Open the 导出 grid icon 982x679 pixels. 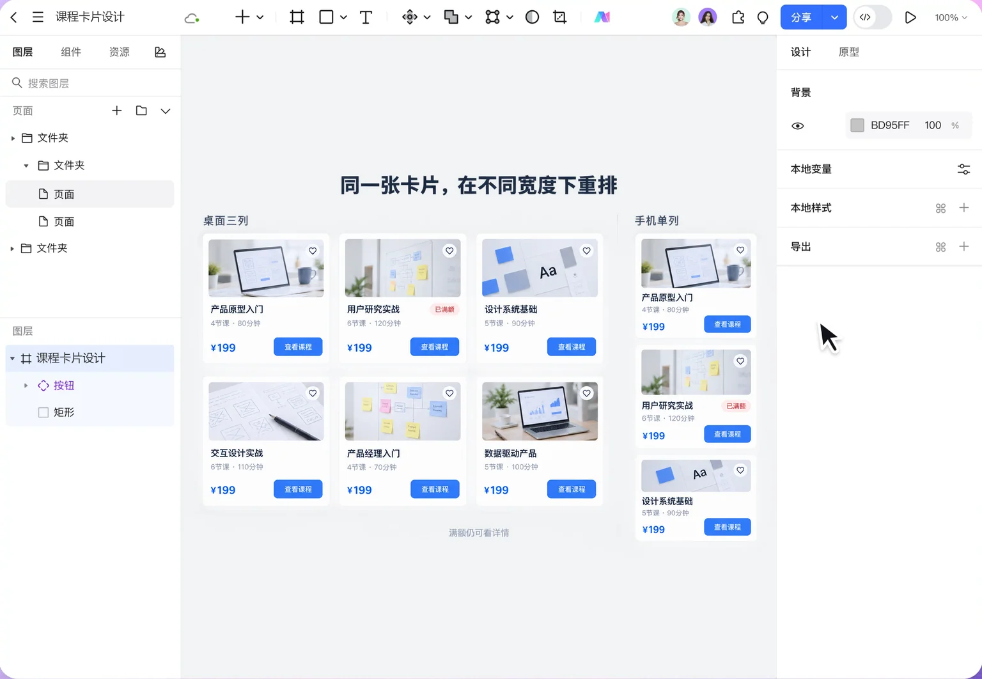[x=940, y=247]
